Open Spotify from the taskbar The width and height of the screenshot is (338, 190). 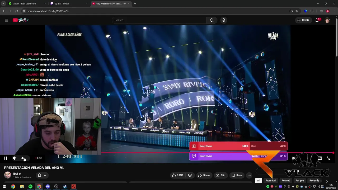(x=30, y=187)
